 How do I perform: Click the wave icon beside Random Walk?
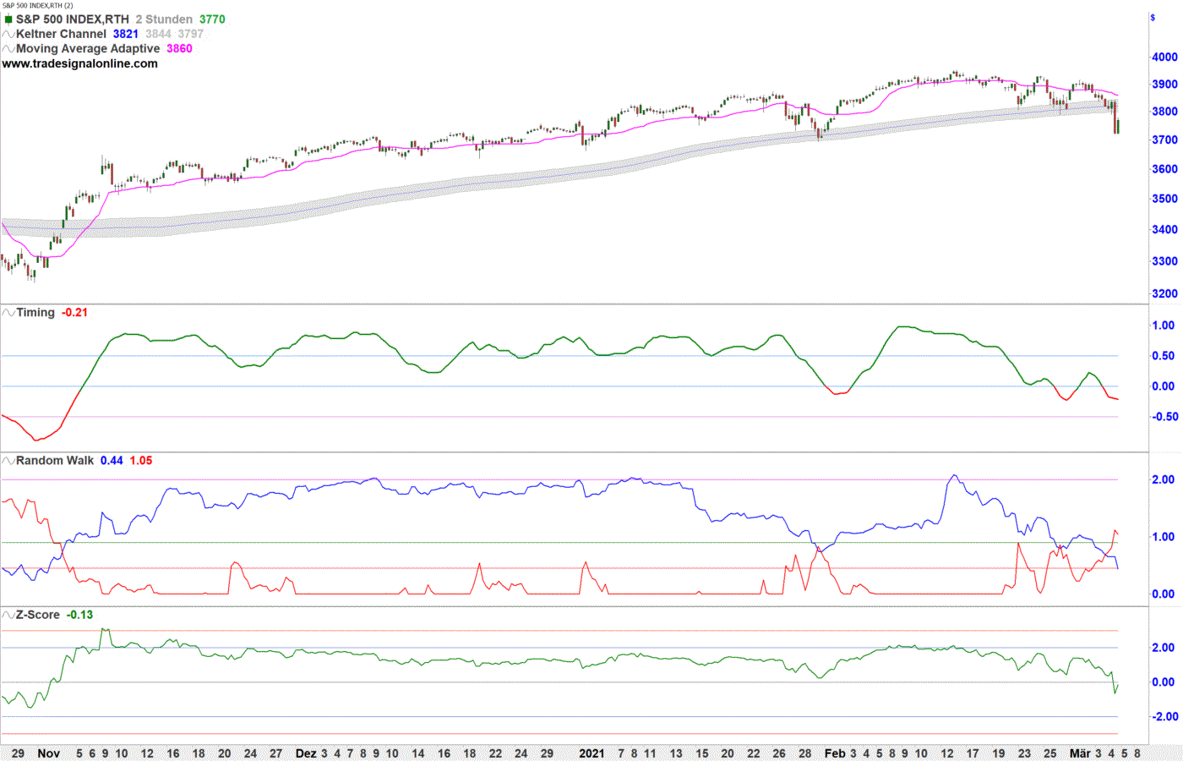coord(8,460)
